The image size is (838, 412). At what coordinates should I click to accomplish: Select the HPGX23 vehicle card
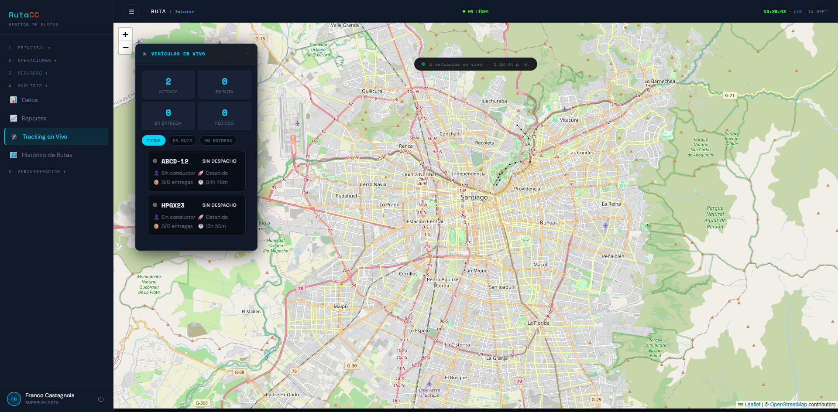point(196,215)
